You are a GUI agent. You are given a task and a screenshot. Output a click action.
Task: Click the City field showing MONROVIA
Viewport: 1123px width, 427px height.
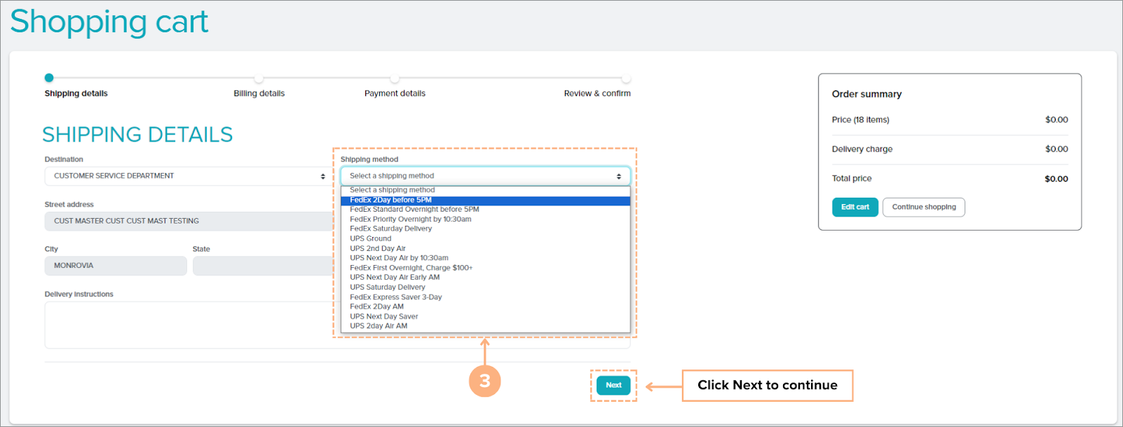[116, 266]
